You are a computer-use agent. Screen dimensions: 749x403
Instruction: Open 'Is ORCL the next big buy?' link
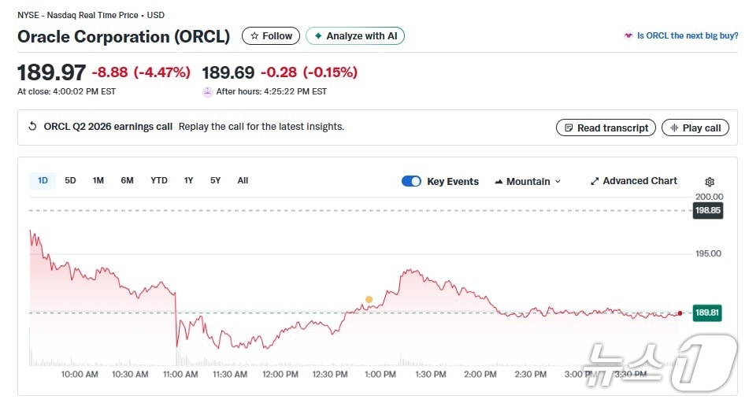click(687, 35)
